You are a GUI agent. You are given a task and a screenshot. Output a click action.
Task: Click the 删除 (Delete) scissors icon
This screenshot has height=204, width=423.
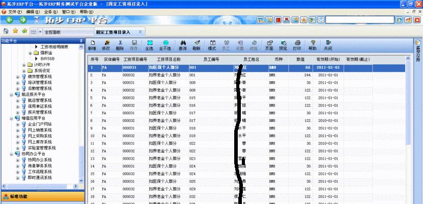click(x=120, y=45)
